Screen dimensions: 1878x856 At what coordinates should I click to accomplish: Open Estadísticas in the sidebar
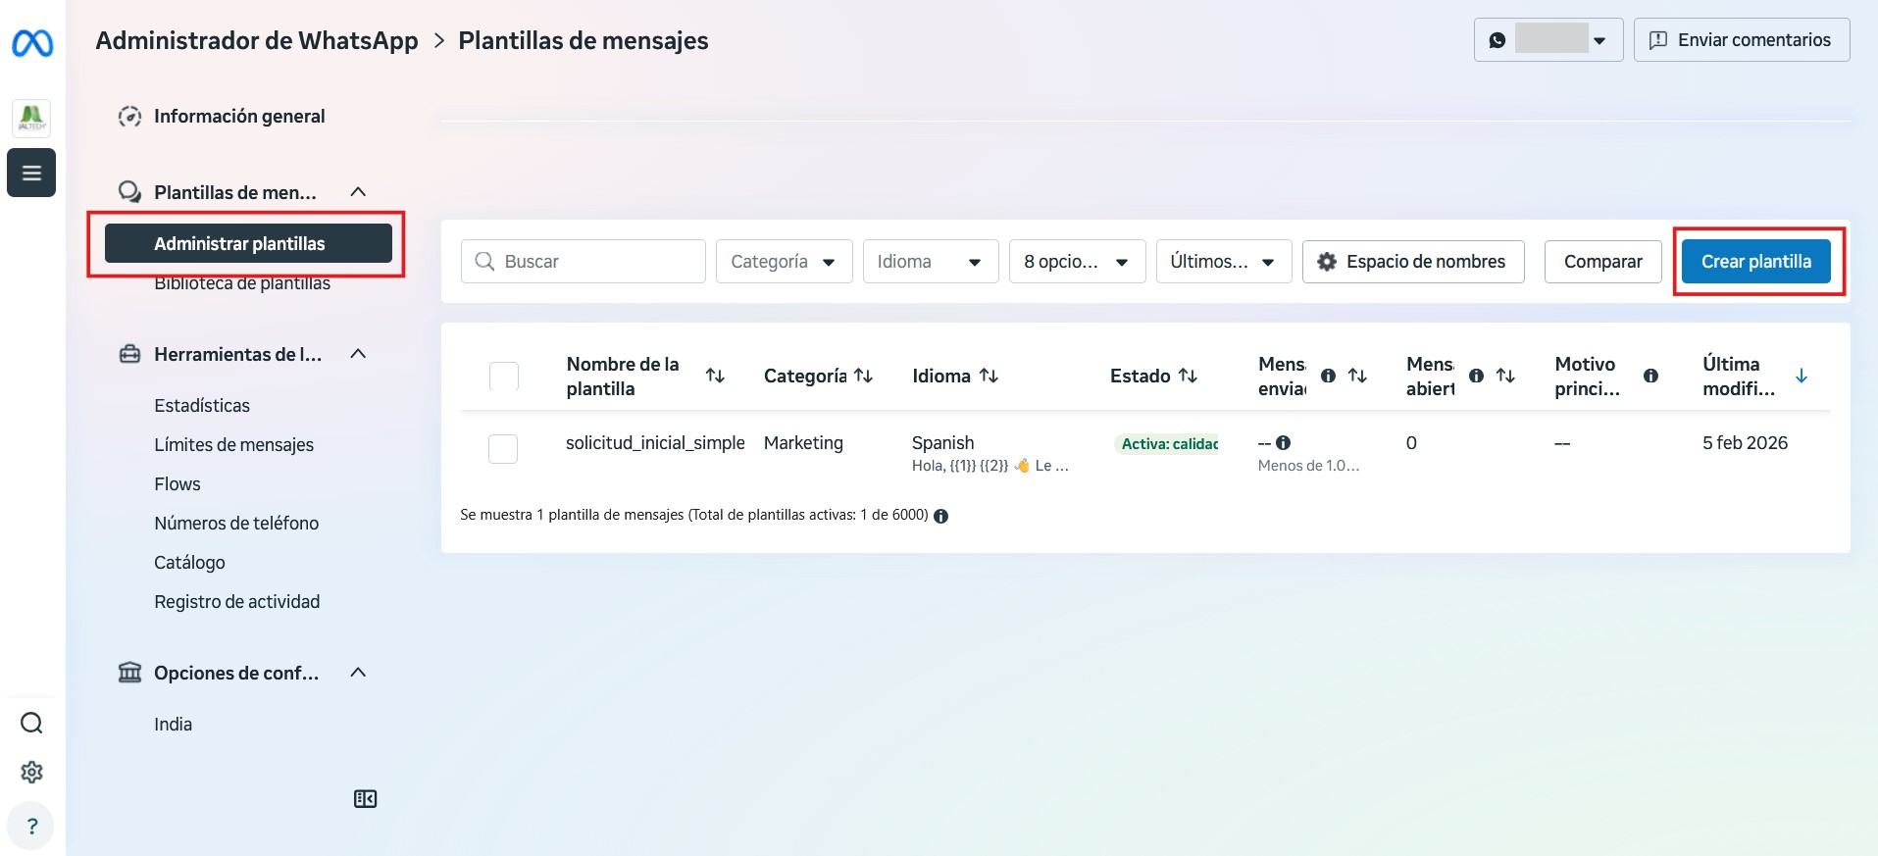coord(202,406)
